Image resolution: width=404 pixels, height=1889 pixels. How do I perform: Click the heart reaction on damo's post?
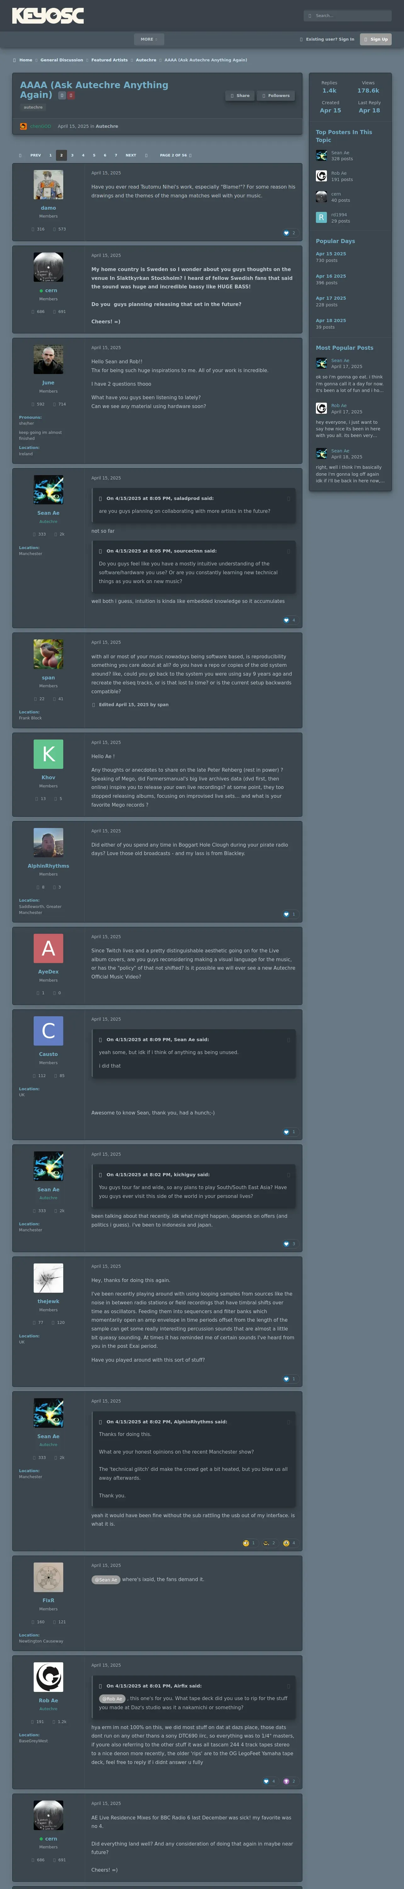point(287,233)
